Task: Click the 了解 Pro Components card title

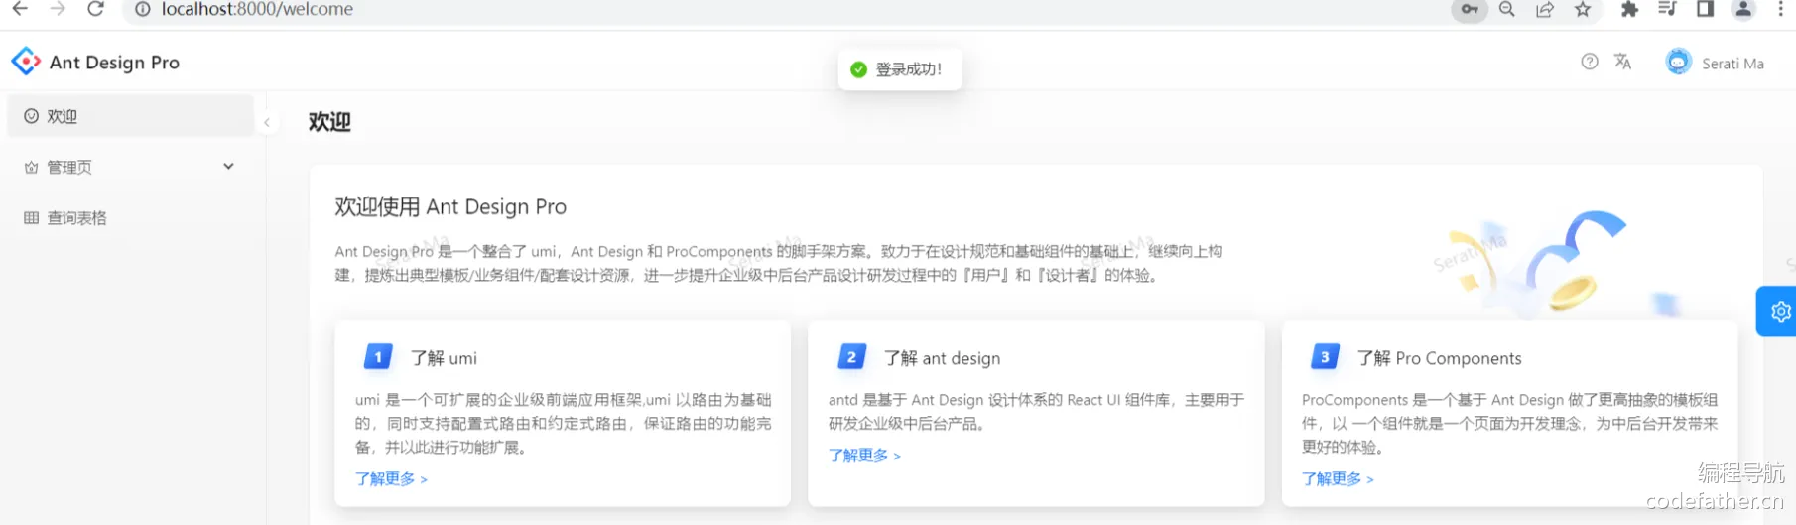Action: [x=1439, y=358]
